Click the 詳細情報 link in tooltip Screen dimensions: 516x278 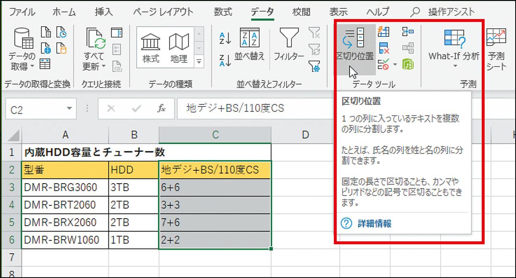point(374,224)
